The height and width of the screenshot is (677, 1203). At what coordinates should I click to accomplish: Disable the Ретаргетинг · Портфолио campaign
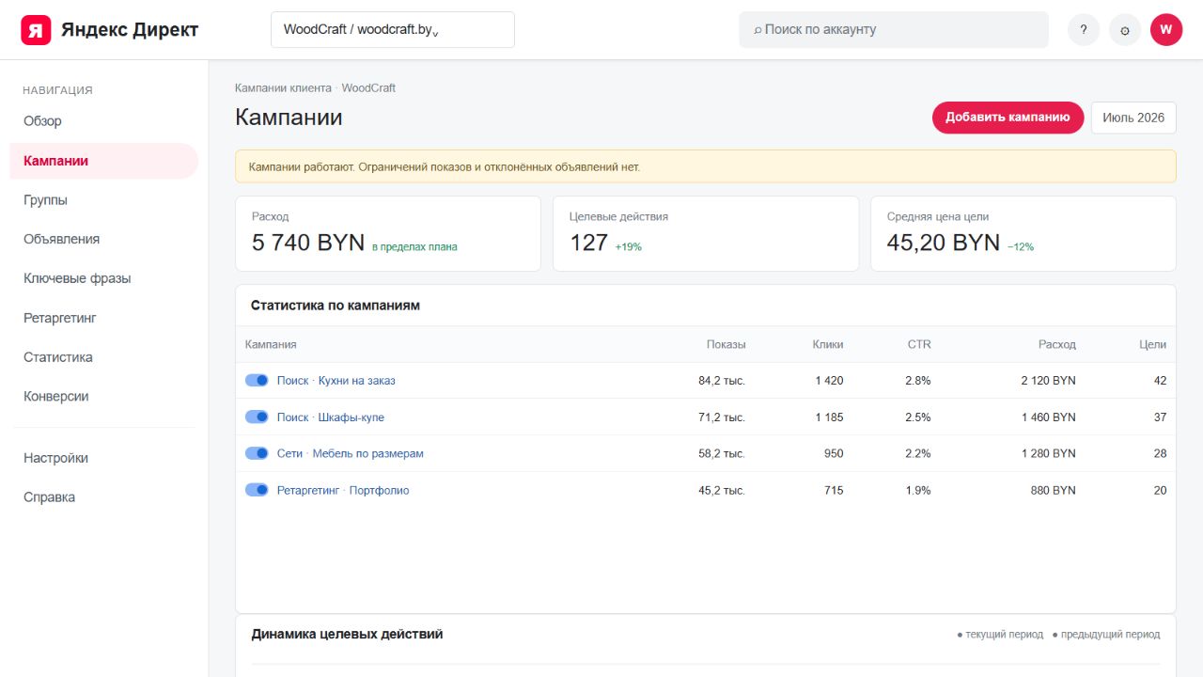click(x=257, y=490)
